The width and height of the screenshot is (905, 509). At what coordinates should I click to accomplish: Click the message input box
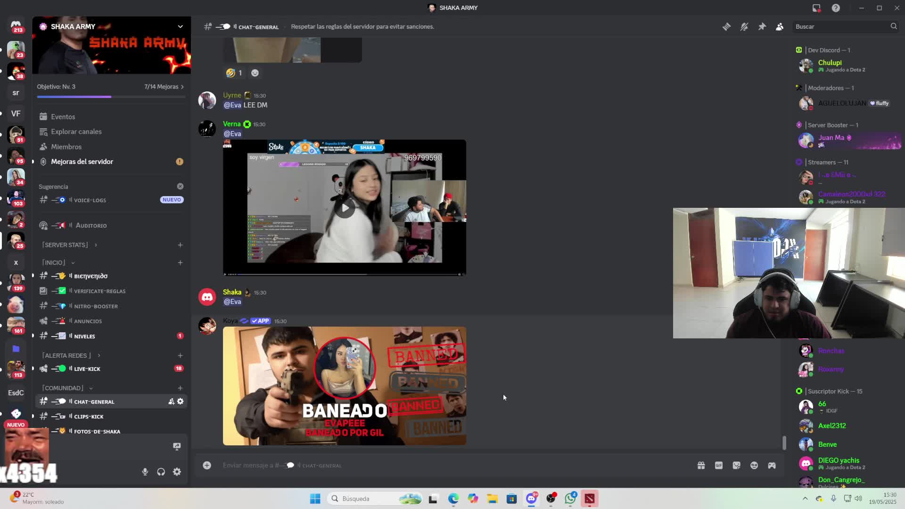[x=452, y=466]
